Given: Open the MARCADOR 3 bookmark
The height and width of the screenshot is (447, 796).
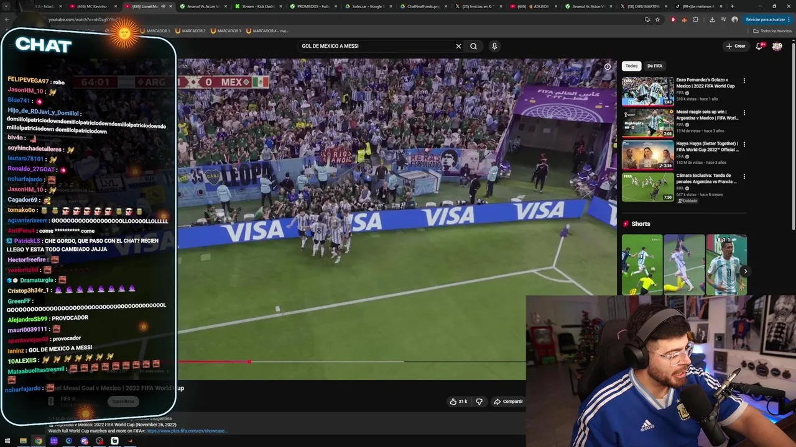Looking at the screenshot, I should pyautogui.click(x=226, y=30).
